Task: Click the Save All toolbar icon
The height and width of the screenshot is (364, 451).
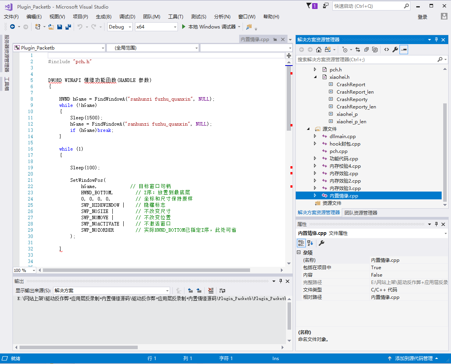Action: tap(68, 27)
